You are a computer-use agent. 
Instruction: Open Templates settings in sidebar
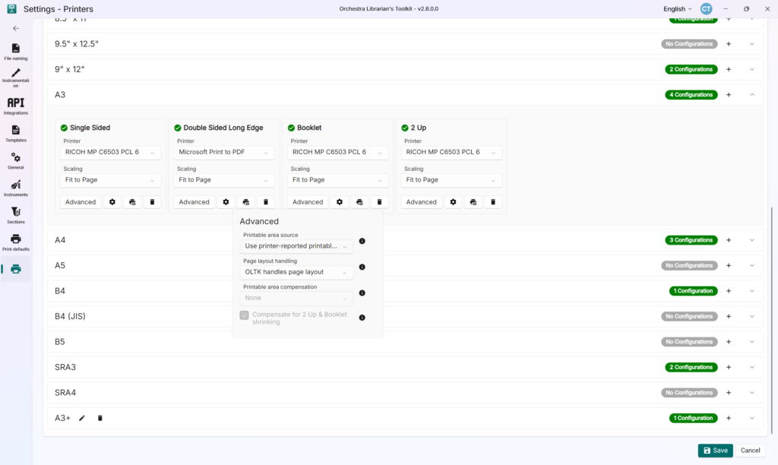pos(16,134)
